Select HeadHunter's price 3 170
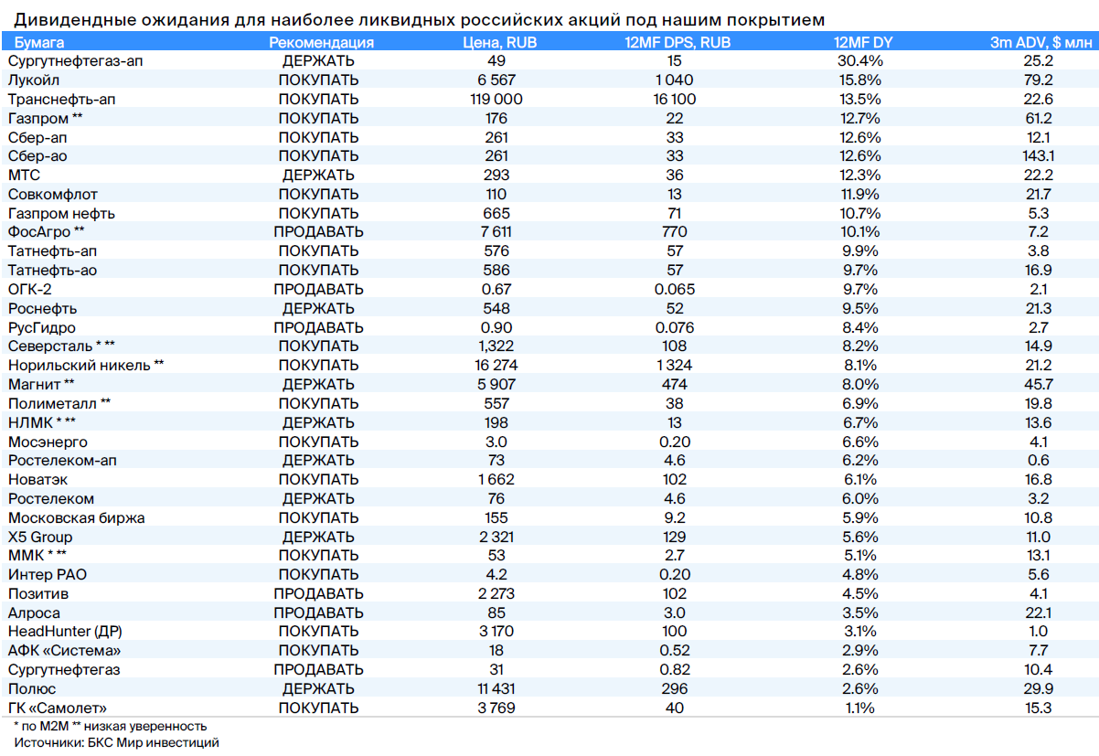The height and width of the screenshot is (756, 1099). (x=496, y=633)
